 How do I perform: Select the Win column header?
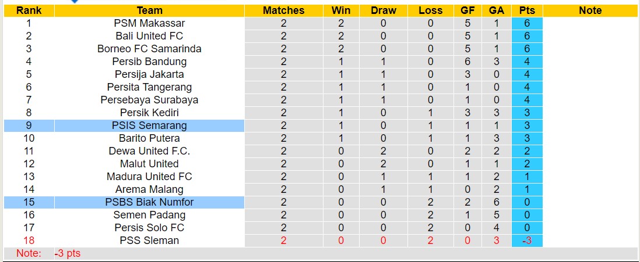tap(341, 10)
